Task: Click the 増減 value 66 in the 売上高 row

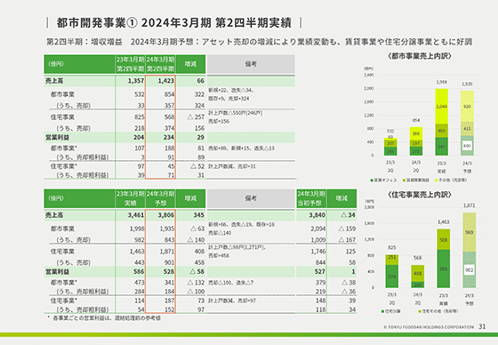Action: pos(200,81)
